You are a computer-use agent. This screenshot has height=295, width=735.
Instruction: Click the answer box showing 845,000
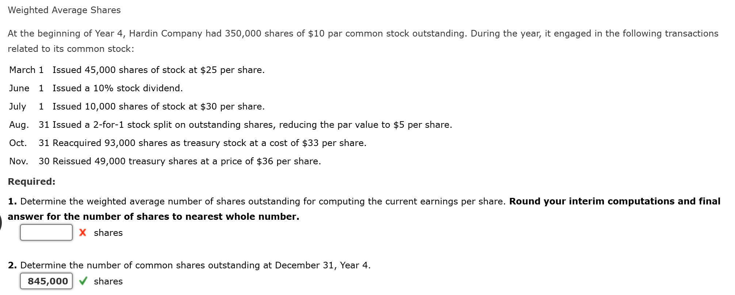pos(46,281)
